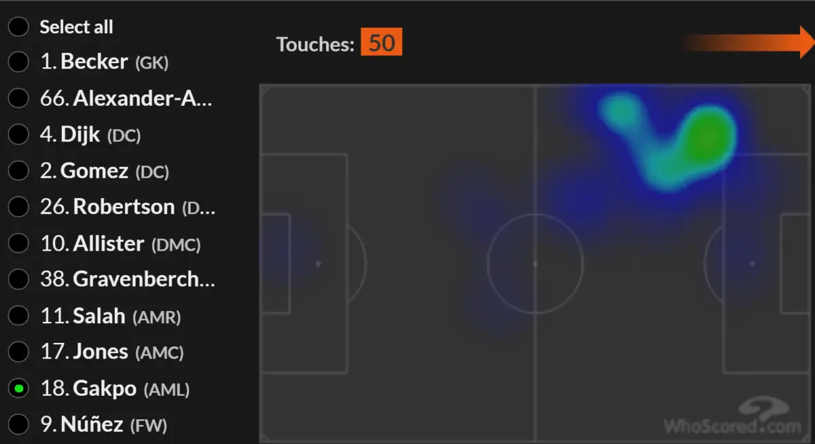Select Alexander-Arnold from the player list
815x444 pixels.
tap(18, 98)
